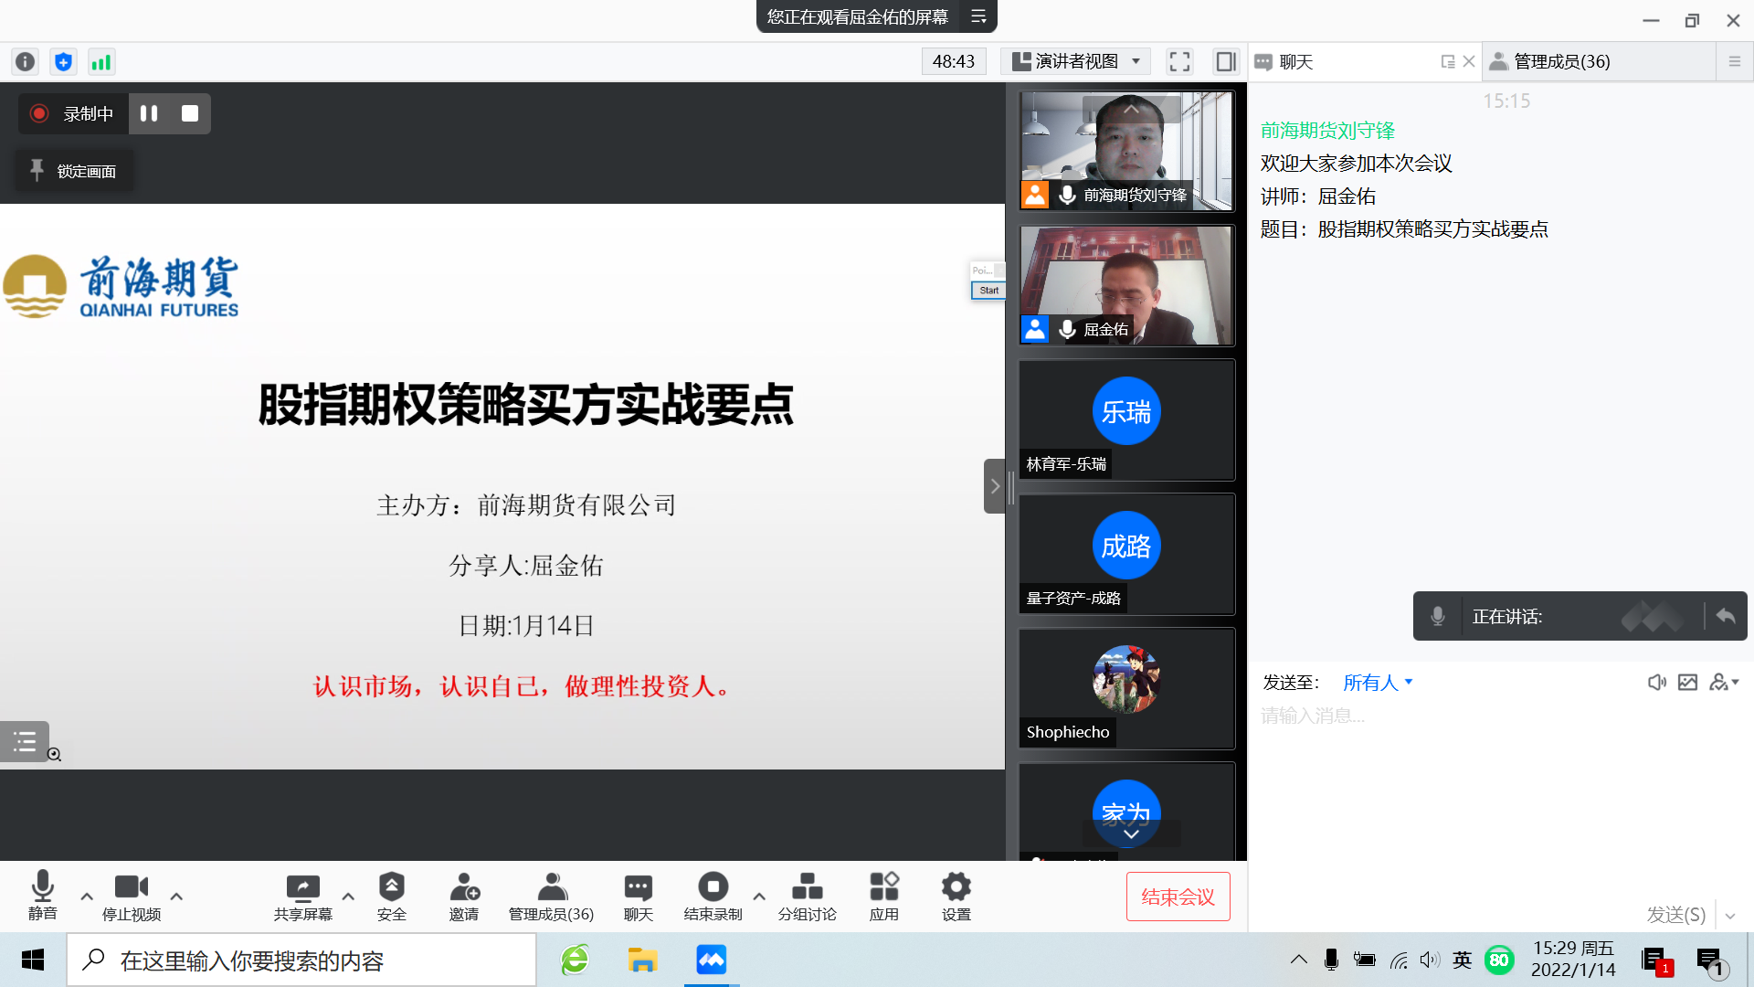Toggle the side panel layout icon
The width and height of the screenshot is (1754, 987).
(1225, 61)
